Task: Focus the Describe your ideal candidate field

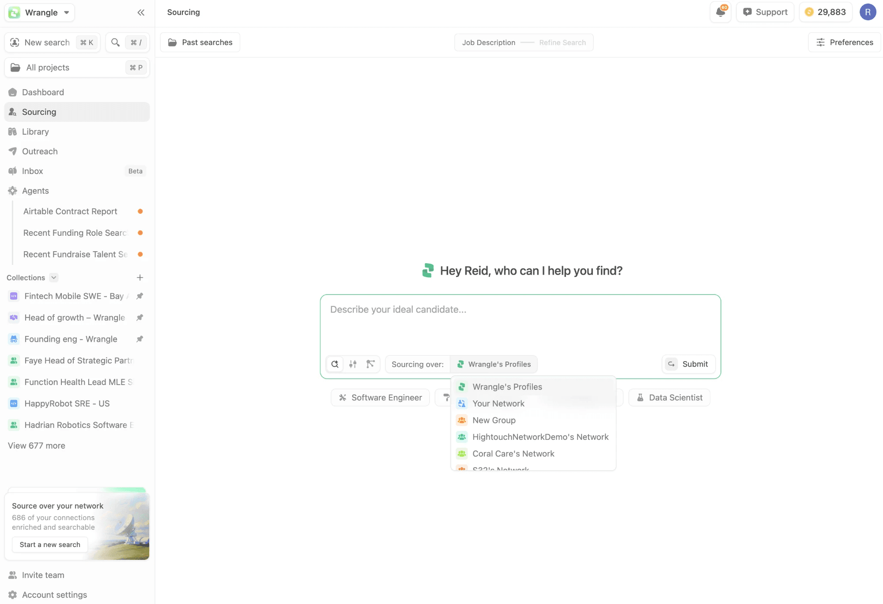Action: (x=520, y=325)
